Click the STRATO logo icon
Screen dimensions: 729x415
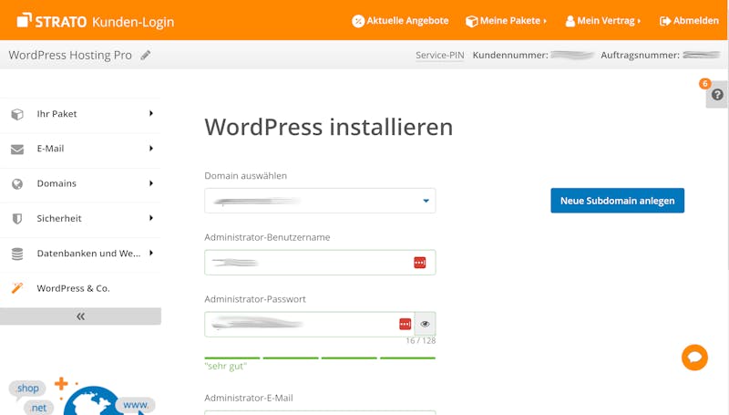point(25,20)
